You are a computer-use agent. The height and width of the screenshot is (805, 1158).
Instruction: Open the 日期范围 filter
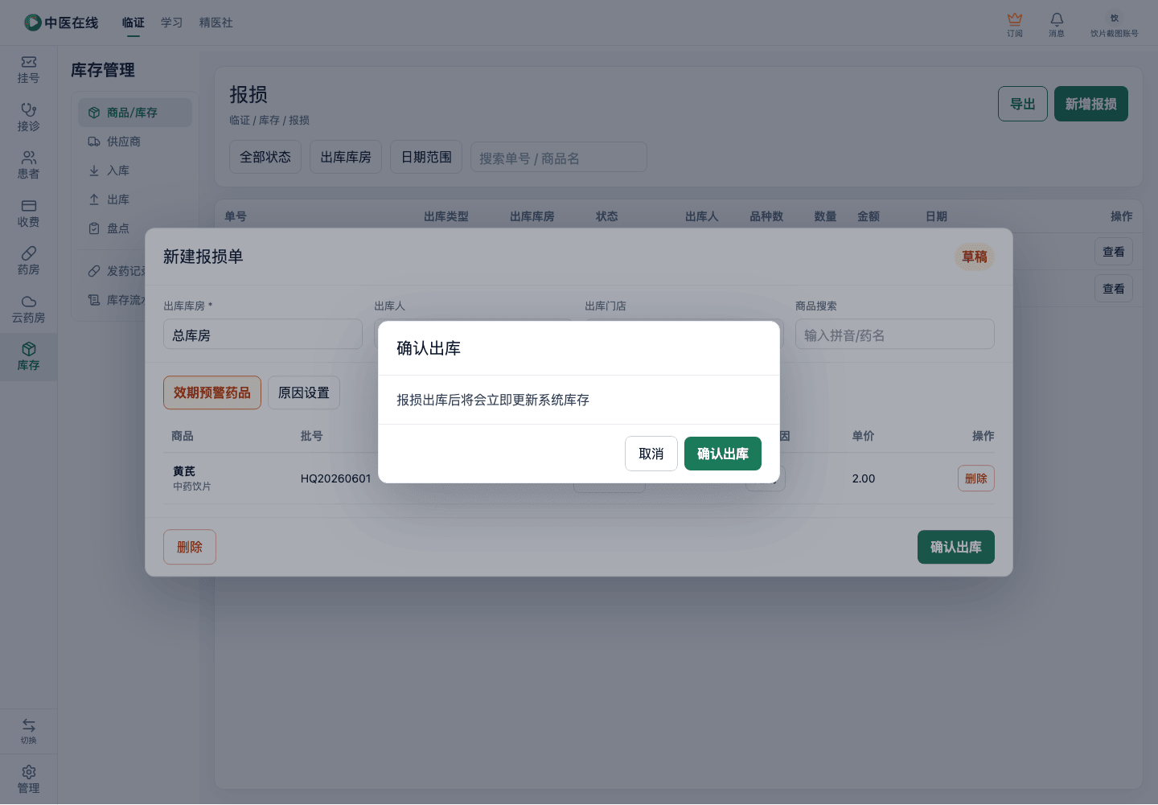[x=426, y=157]
